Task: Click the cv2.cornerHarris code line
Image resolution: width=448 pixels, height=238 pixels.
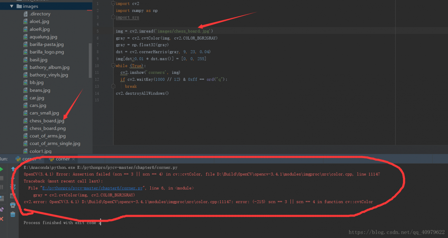Action: point(163,52)
